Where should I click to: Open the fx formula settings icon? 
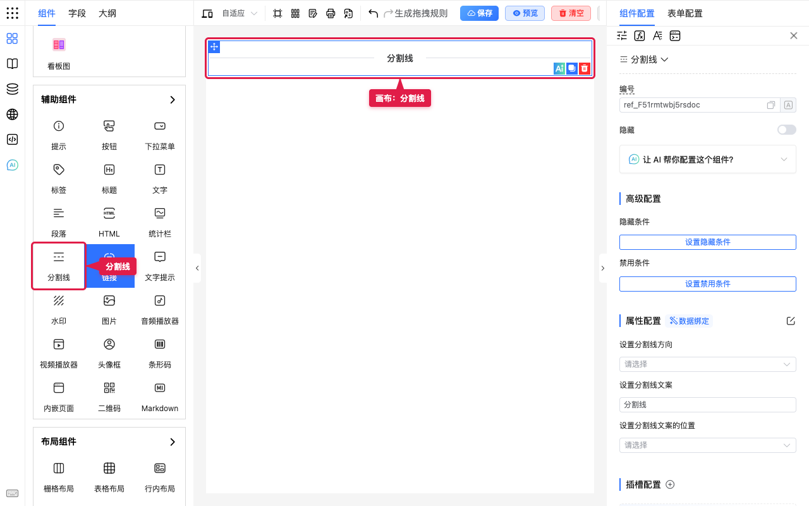point(640,35)
